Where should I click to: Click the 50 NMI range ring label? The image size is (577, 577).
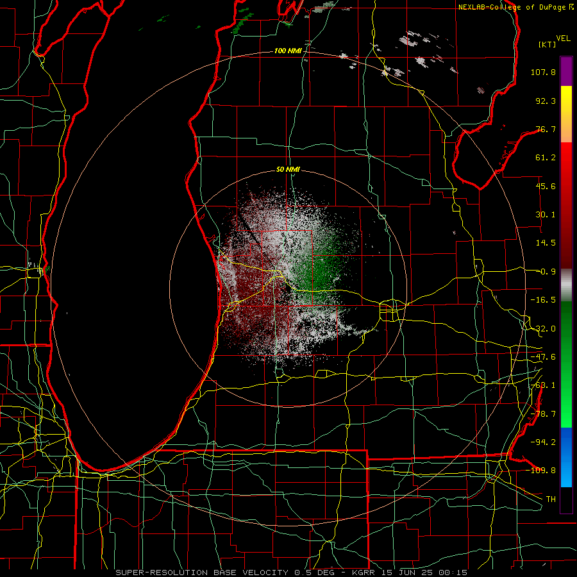pyautogui.click(x=288, y=170)
